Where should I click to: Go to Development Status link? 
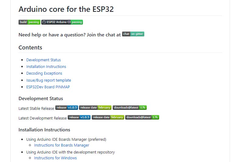click(43, 60)
